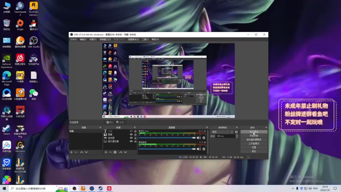
Task: Add a new source with the plus icon
Action: pyautogui.click(x=106, y=152)
